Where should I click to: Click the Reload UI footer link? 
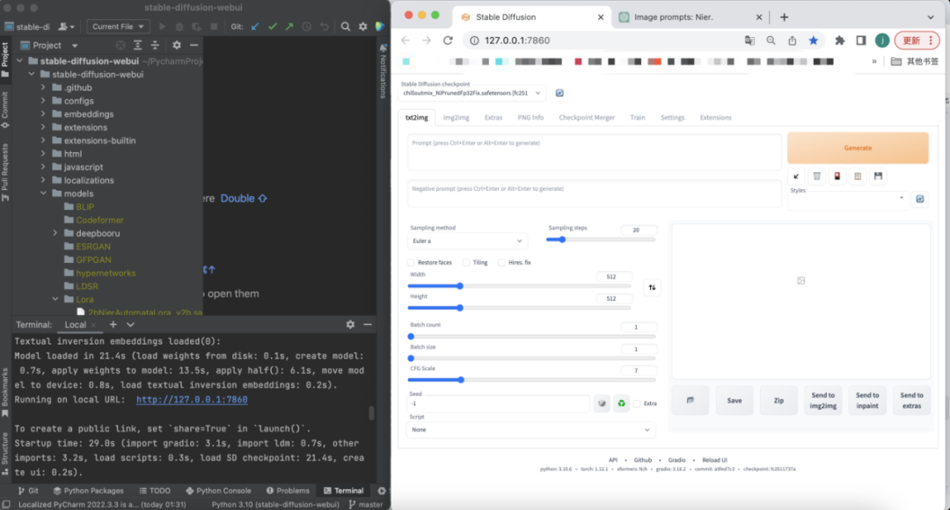[x=714, y=461]
